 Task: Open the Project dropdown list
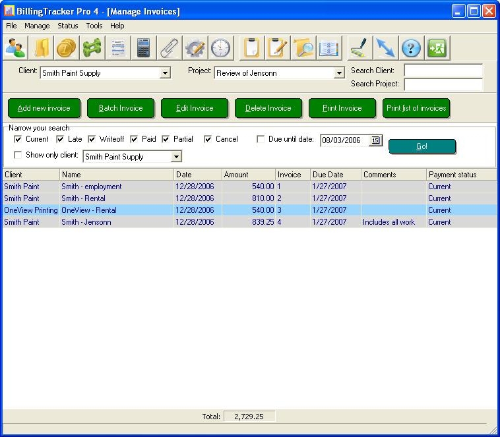click(x=339, y=73)
